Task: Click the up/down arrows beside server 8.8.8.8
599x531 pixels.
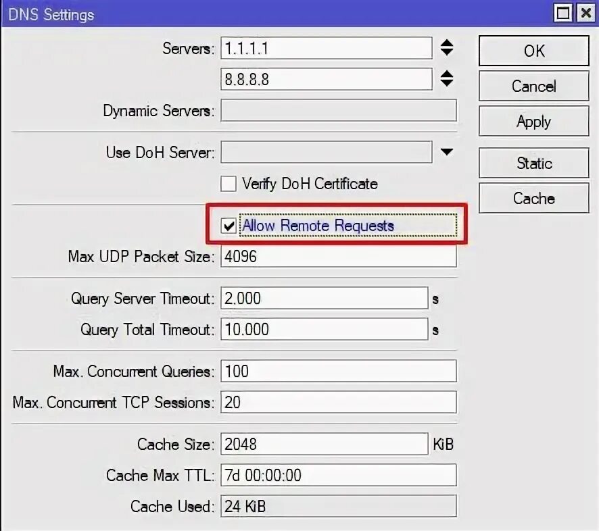Action: 447,78
